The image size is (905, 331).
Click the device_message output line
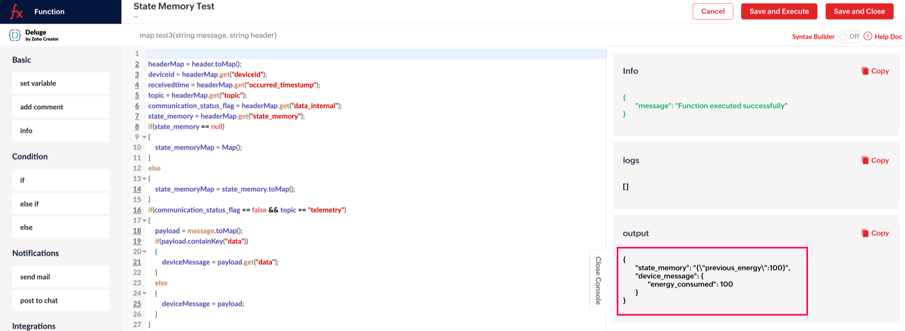point(669,276)
